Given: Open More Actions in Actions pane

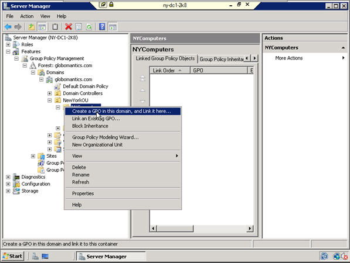Looking at the screenshot, I should pyautogui.click(x=289, y=58).
